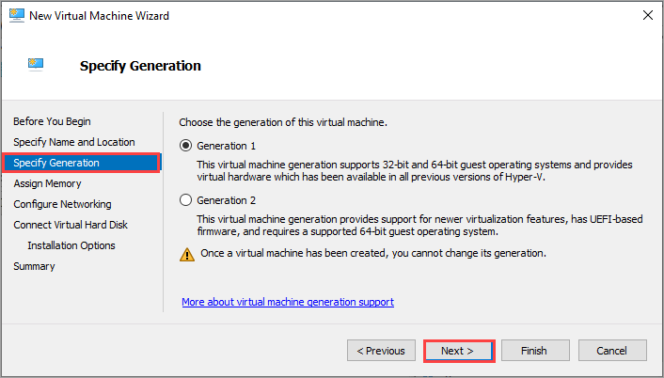Go to Connect Virtual Hard Disk step
The image size is (664, 378).
pyautogui.click(x=71, y=225)
